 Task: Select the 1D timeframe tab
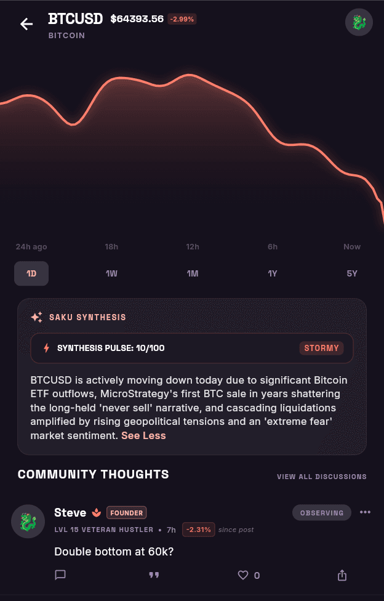click(x=31, y=273)
